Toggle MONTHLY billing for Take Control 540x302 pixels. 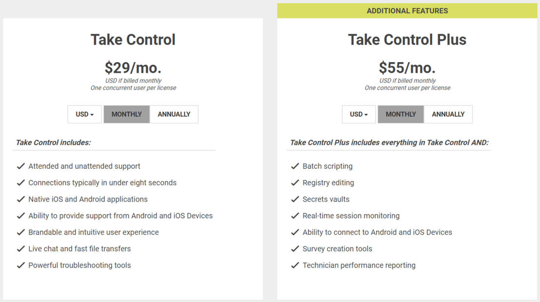(126, 114)
